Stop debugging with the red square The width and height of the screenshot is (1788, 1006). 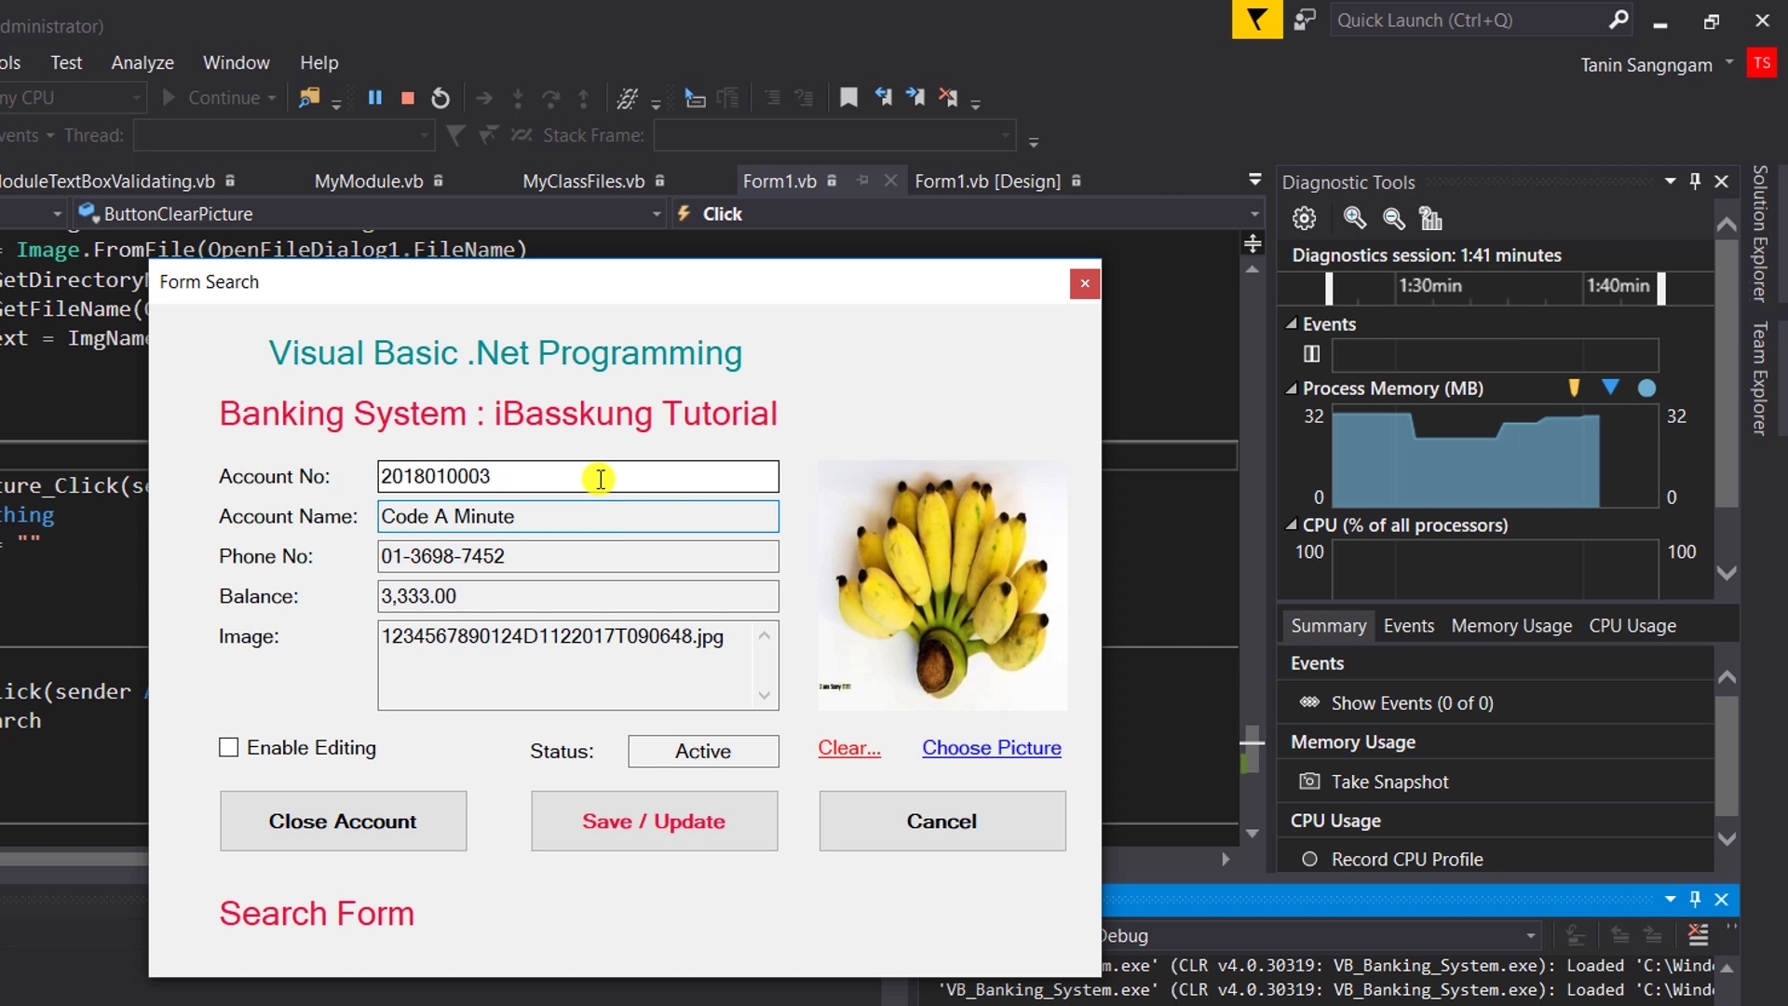tap(408, 98)
